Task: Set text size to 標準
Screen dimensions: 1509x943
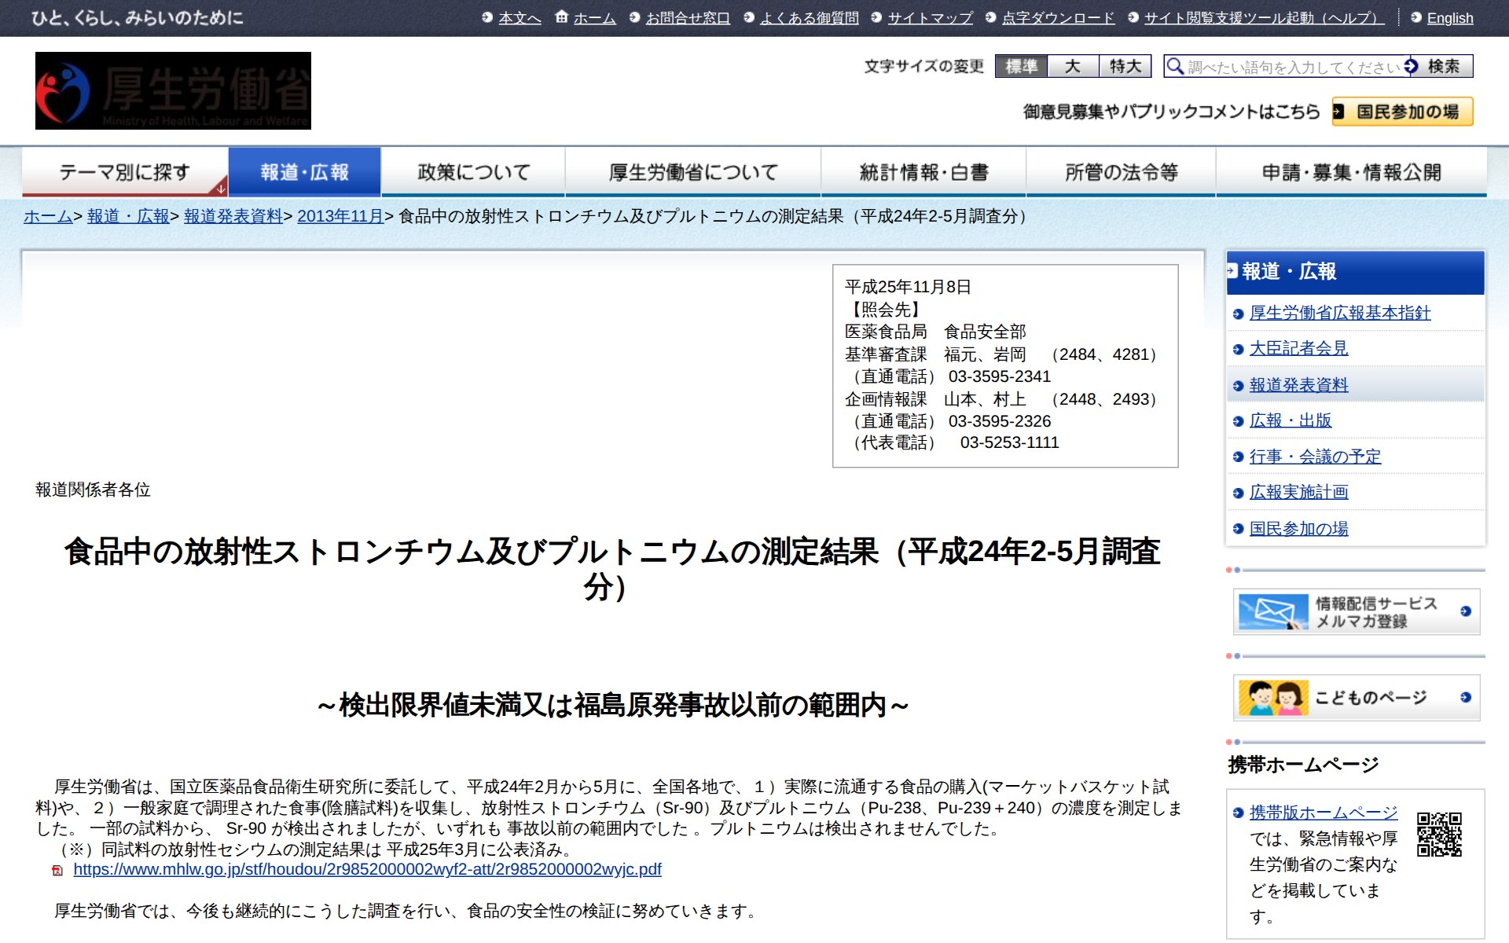Action: coord(1022,67)
